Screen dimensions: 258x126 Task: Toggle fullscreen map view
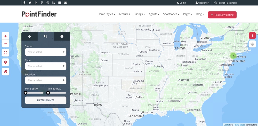click(x=6, y=53)
